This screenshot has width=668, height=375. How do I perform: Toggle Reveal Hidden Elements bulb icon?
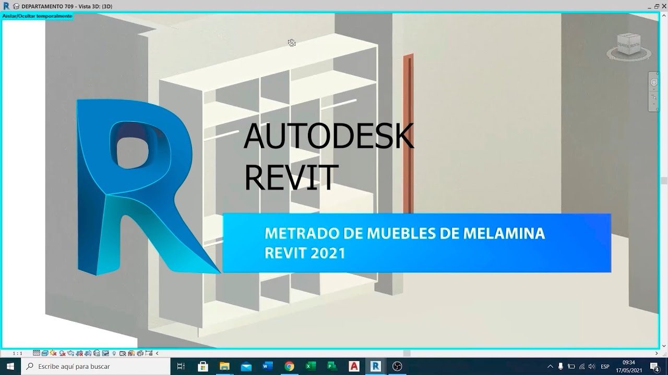tap(114, 353)
